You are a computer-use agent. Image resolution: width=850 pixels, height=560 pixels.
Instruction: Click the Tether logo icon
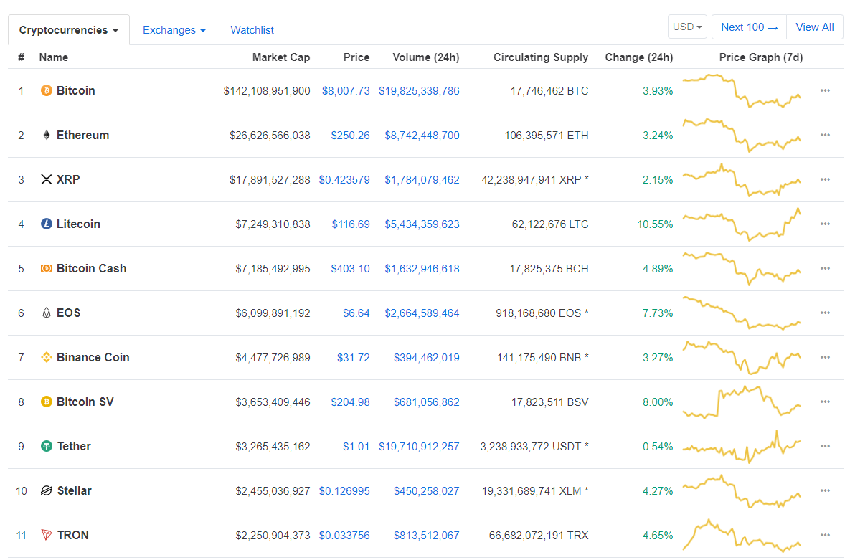coord(47,446)
